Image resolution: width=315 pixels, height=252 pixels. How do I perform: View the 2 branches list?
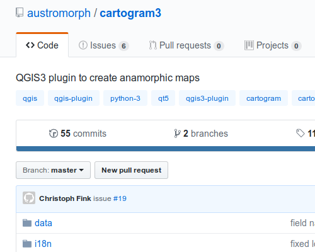point(201,134)
